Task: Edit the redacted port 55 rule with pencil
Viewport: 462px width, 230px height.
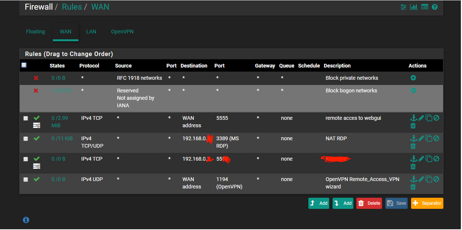Action: point(421,159)
